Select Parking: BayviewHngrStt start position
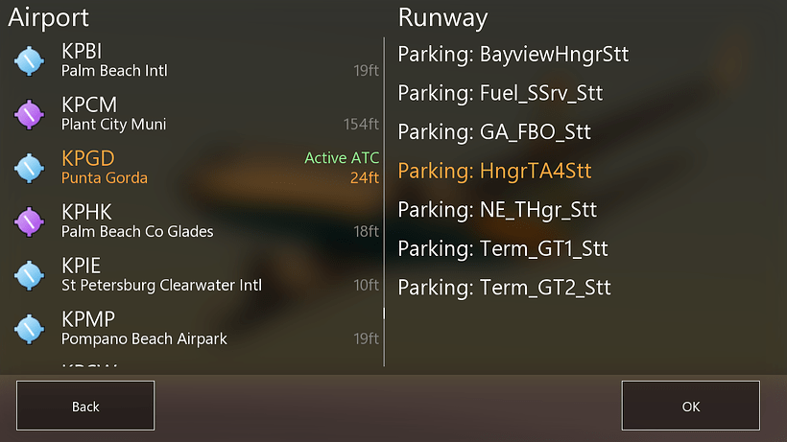This screenshot has width=787, height=442. point(513,55)
